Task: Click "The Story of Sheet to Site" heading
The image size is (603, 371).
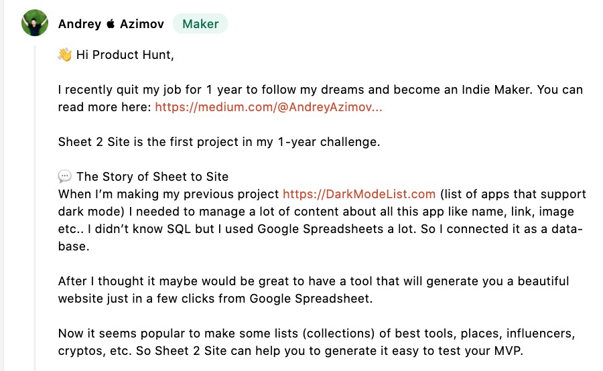Action: [153, 177]
